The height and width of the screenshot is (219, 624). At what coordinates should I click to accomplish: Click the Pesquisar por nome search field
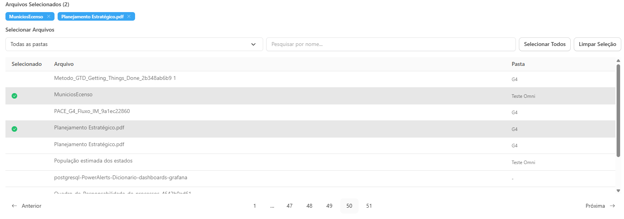point(390,44)
